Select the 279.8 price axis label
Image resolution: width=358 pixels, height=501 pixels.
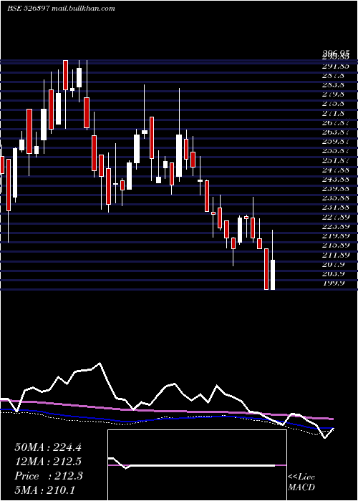pos(334,94)
